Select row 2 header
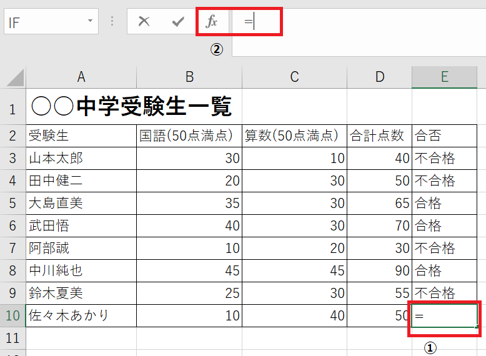 12,136
